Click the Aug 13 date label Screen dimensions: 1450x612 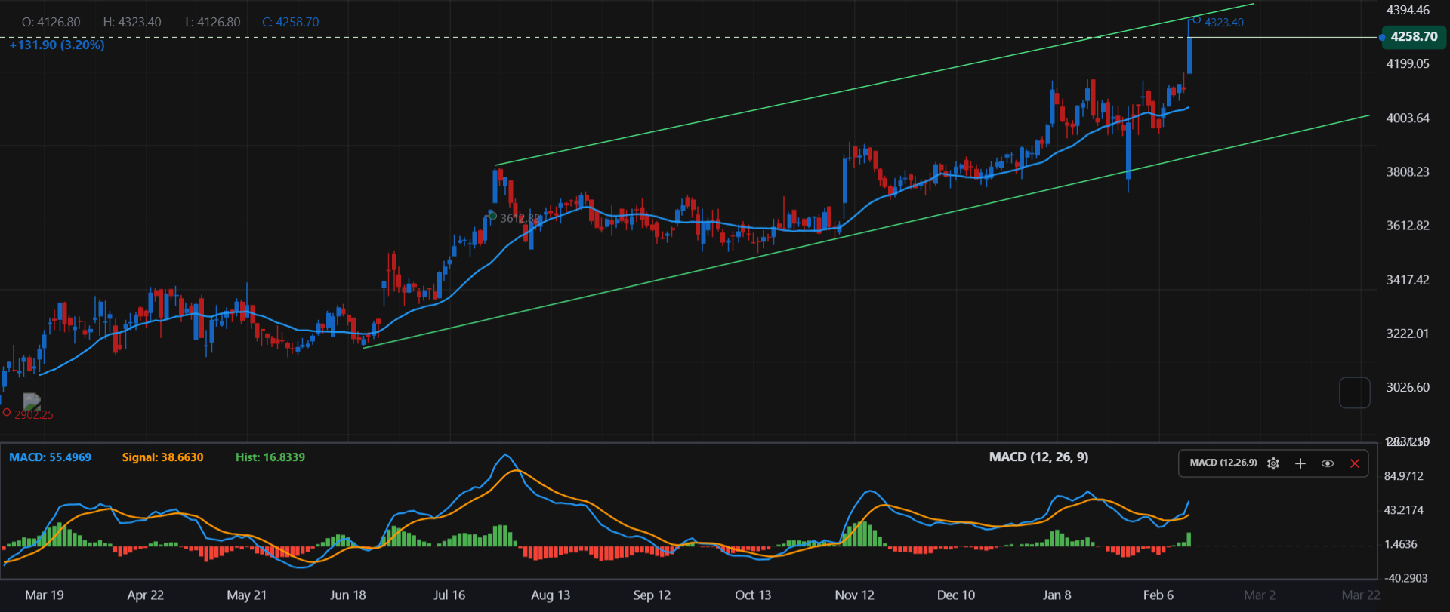point(551,595)
